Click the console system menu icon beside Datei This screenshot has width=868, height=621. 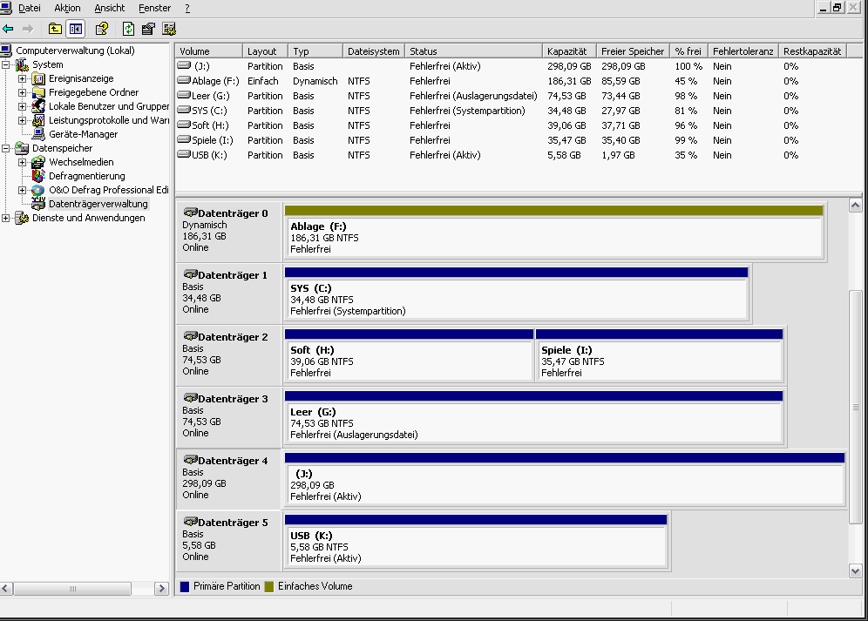(x=6, y=8)
